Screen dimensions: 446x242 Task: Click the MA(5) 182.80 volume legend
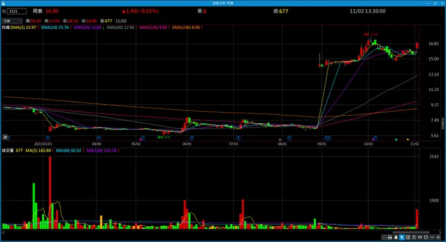point(40,151)
